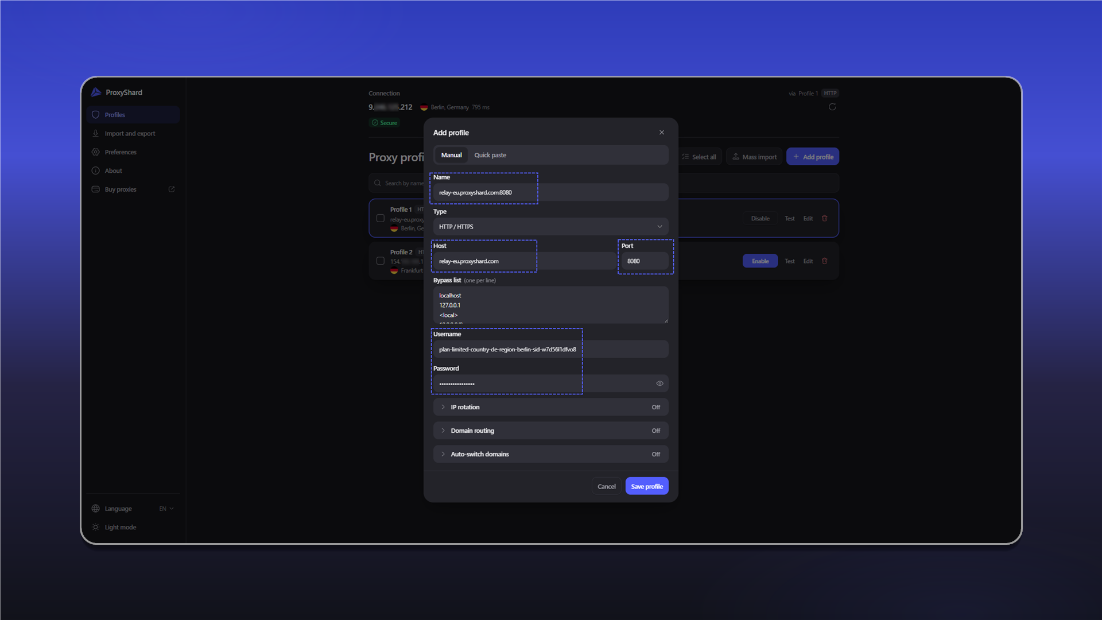Switch to Quick paste tab
The width and height of the screenshot is (1102, 620).
coord(490,155)
